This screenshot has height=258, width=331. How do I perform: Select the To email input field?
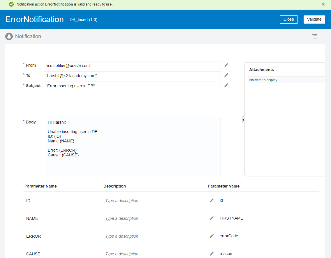(x=131, y=75)
